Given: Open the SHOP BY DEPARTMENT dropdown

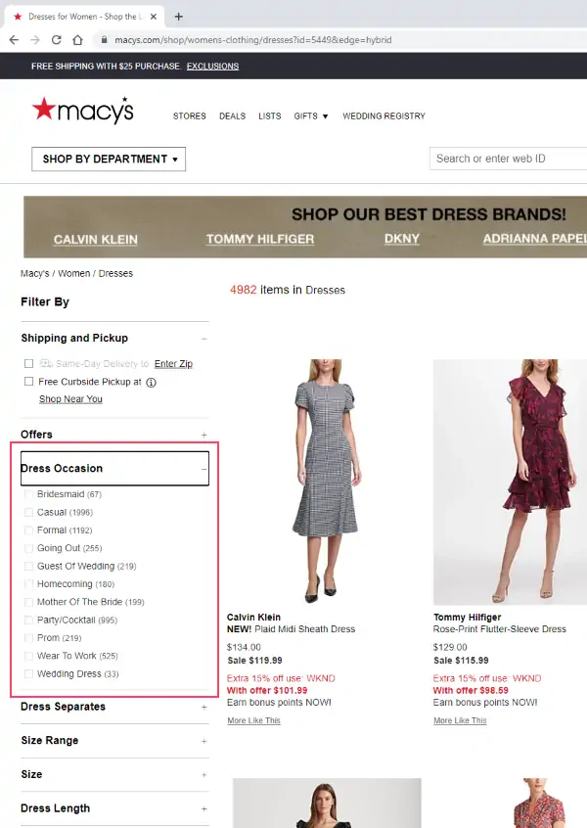Looking at the screenshot, I should point(109,159).
